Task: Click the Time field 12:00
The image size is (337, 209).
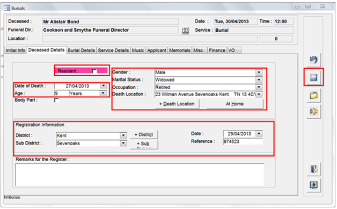Action: tap(283, 21)
